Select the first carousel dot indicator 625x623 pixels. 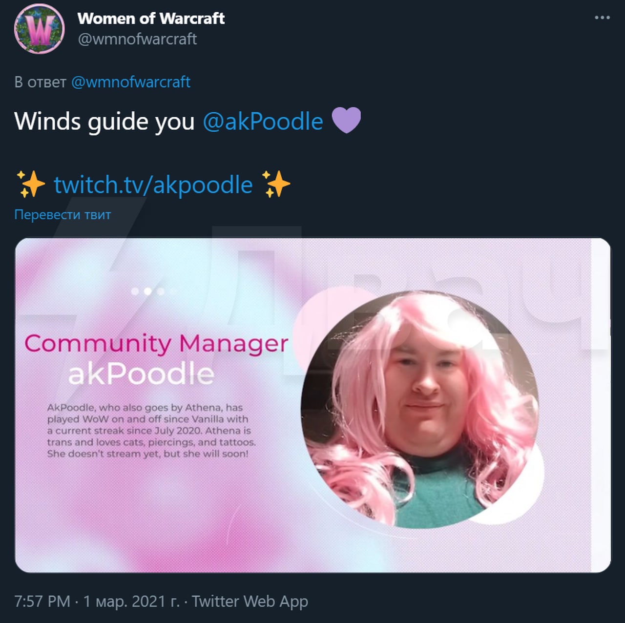point(135,291)
